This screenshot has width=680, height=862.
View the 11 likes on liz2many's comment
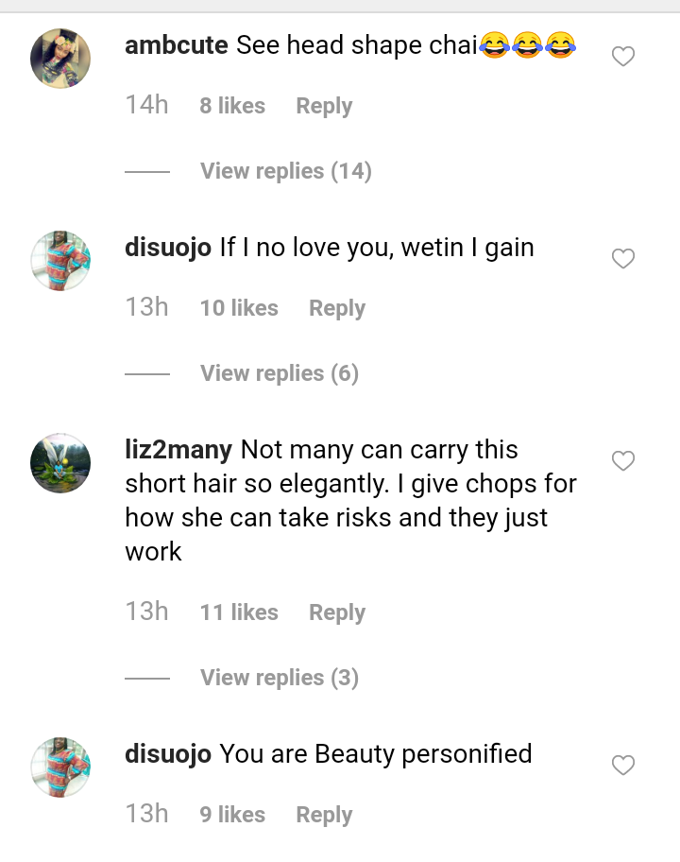pyautogui.click(x=239, y=612)
